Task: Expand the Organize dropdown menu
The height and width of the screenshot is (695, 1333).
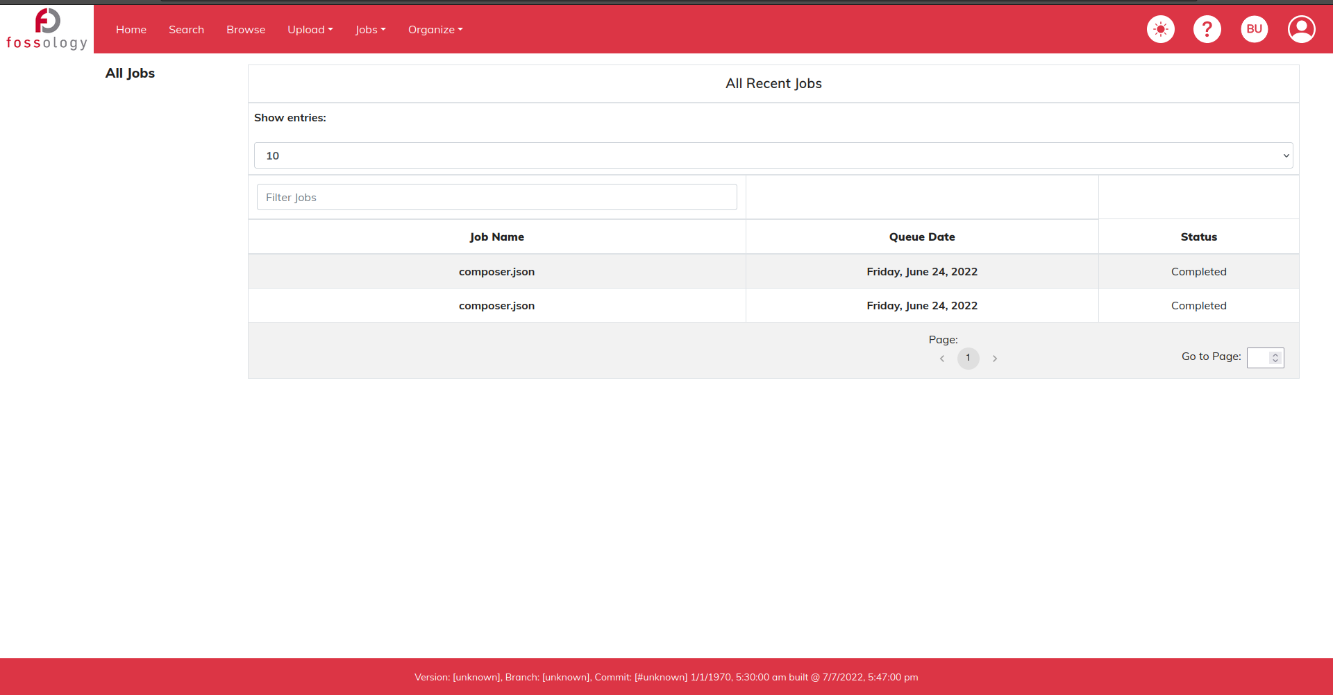Action: 435,30
